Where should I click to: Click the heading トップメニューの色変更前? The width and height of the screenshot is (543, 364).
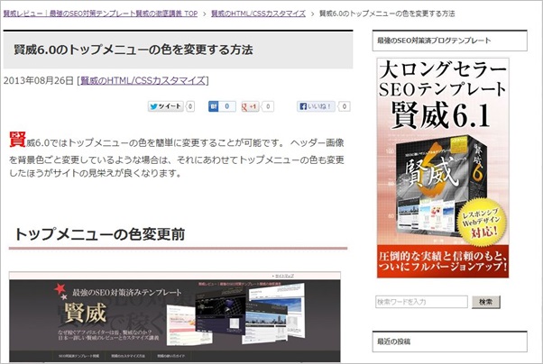(x=99, y=234)
